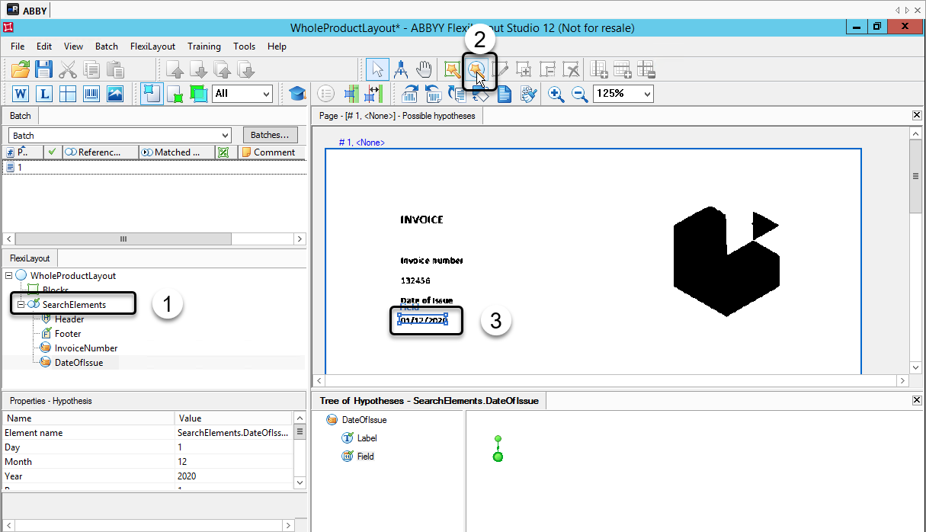
Task: Select the DateOfIssue element in FlexiLayout tree
Action: coord(79,363)
